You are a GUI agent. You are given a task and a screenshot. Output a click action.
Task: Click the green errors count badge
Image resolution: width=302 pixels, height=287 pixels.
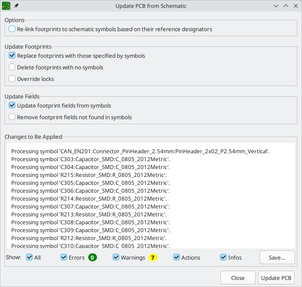(92, 258)
